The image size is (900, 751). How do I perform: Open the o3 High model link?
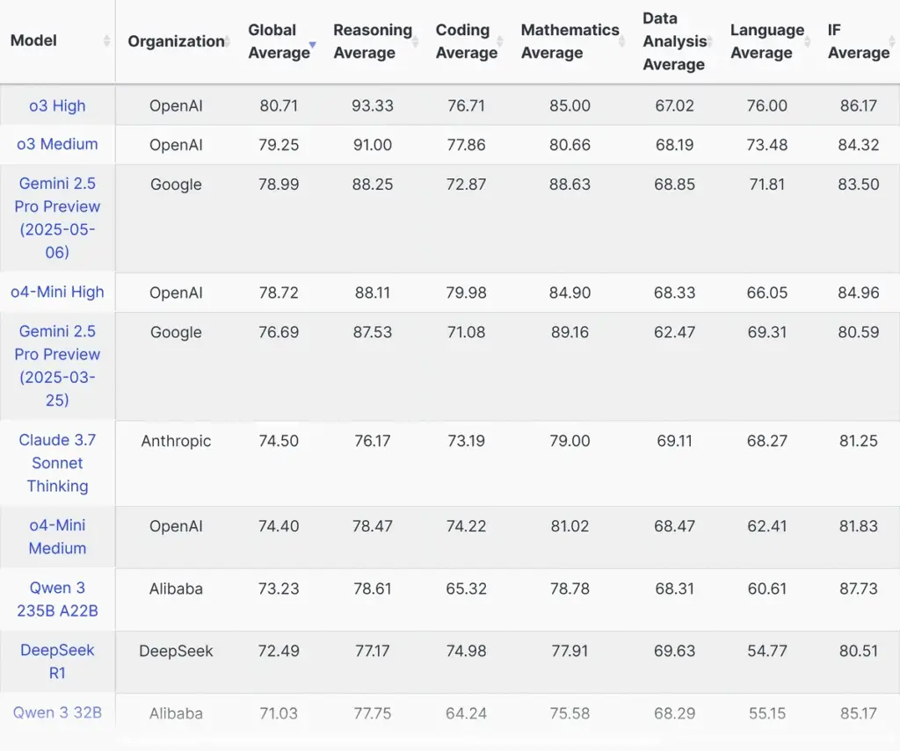pos(57,106)
